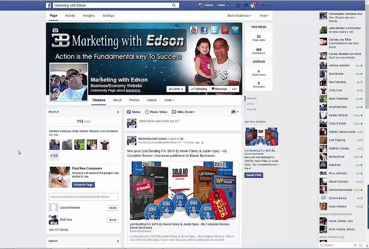This screenshot has width=369, height=249.
Task: Click the Twitter icon on the cover
Action: pyautogui.click(x=214, y=30)
